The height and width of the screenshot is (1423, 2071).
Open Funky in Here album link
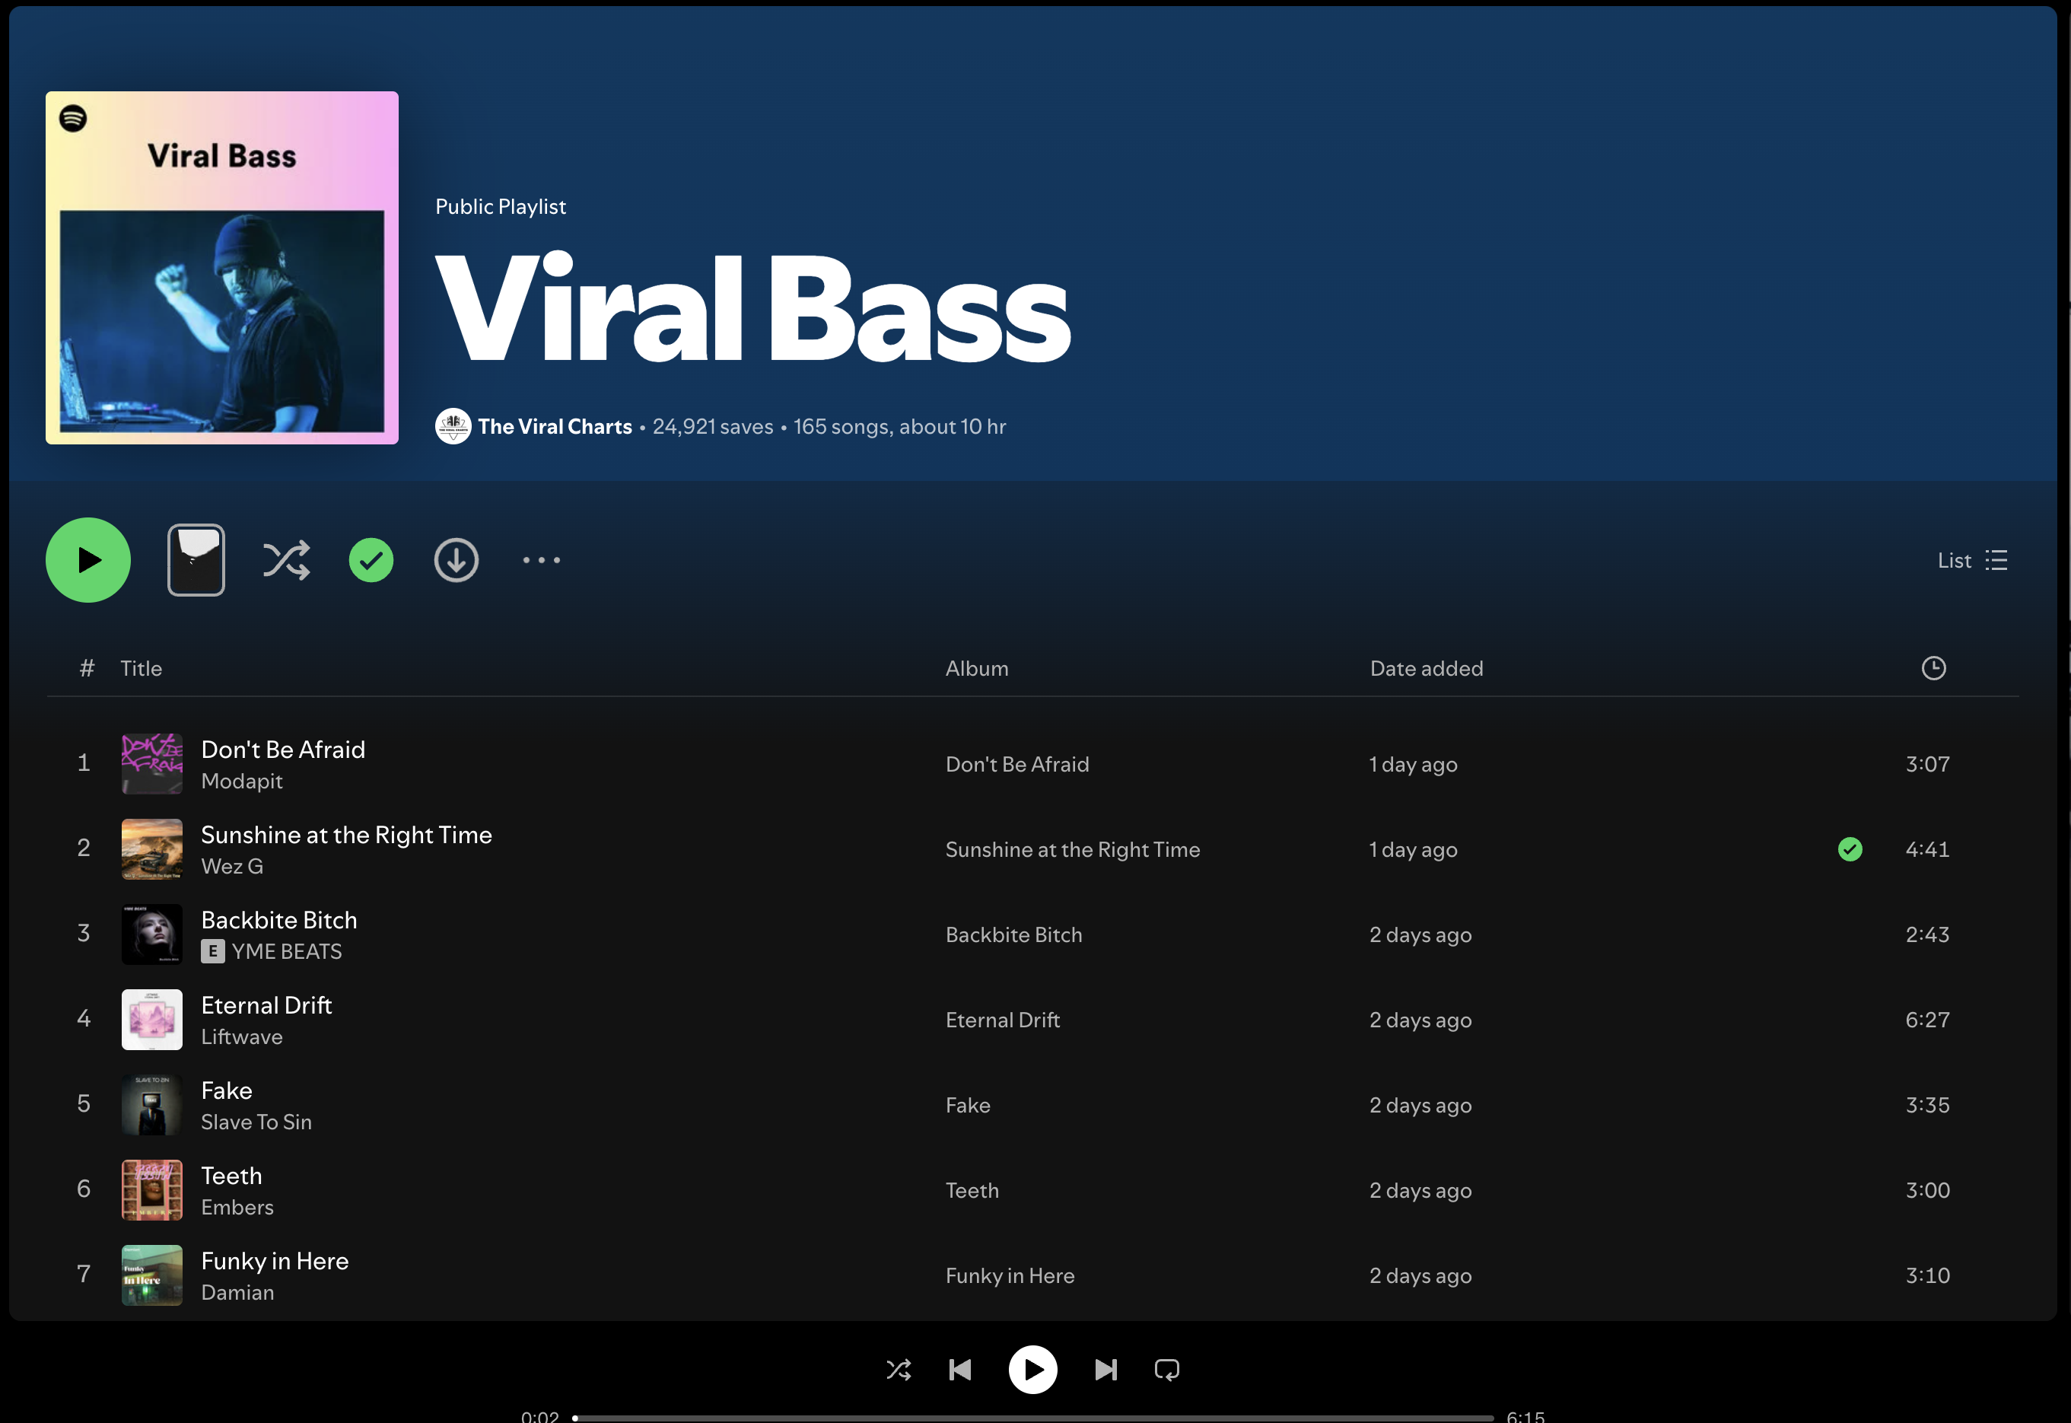1009,1275
